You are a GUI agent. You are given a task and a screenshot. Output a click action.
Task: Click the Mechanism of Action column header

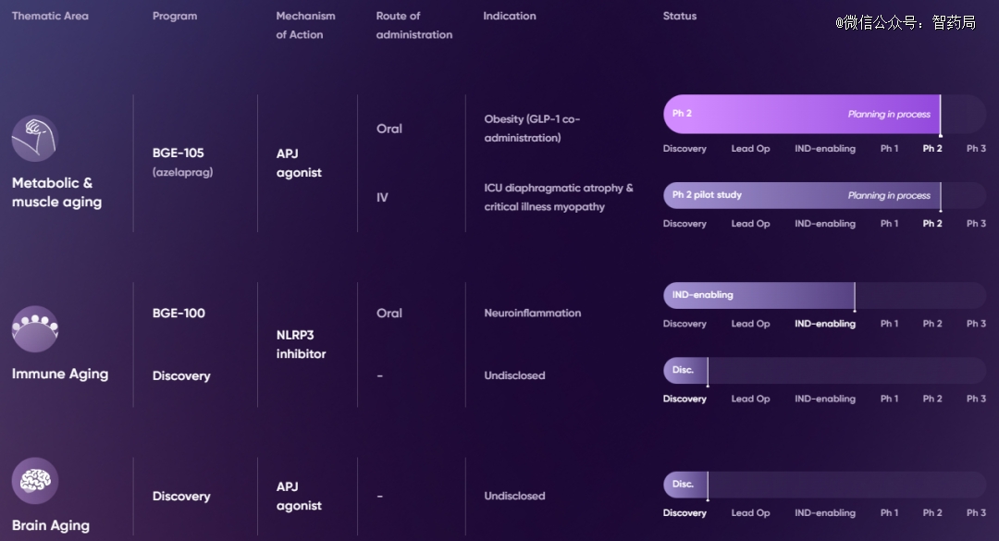pyautogui.click(x=305, y=25)
